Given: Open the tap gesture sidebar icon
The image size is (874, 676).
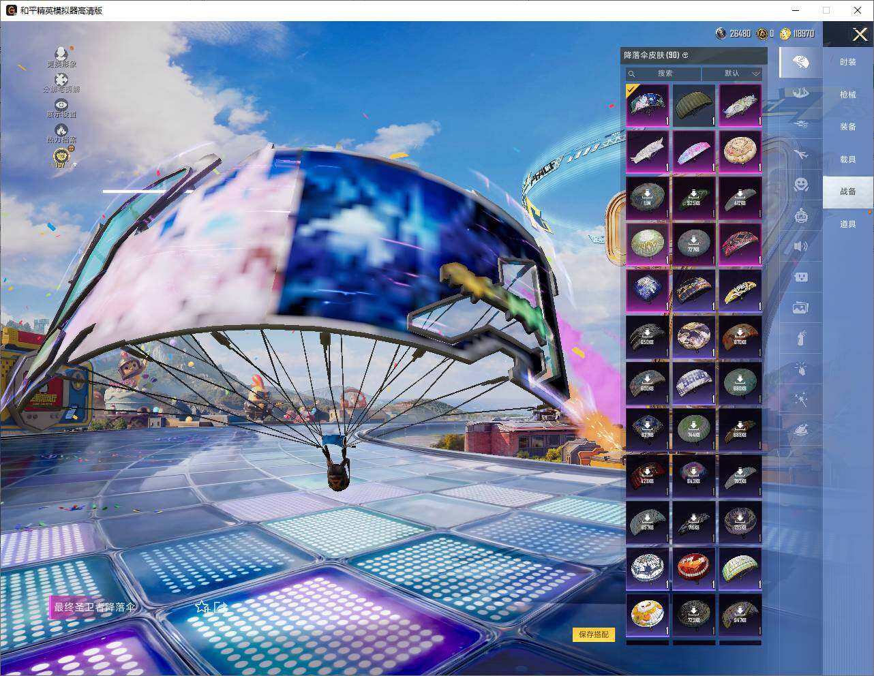Looking at the screenshot, I should pyautogui.click(x=800, y=369).
